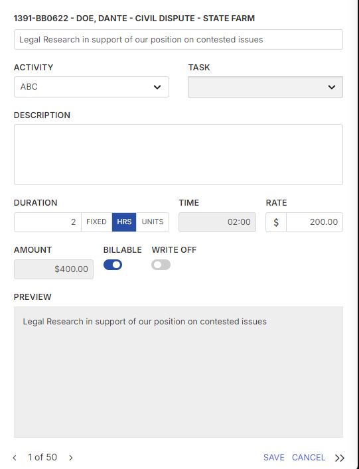Toggle the Billable switch off
This screenshot has width=359, height=469.
(x=113, y=265)
